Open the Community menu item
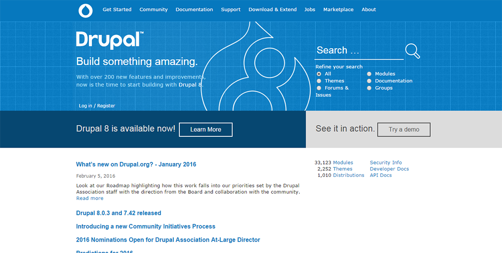Viewport: 502px width, 253px height. pos(153,10)
